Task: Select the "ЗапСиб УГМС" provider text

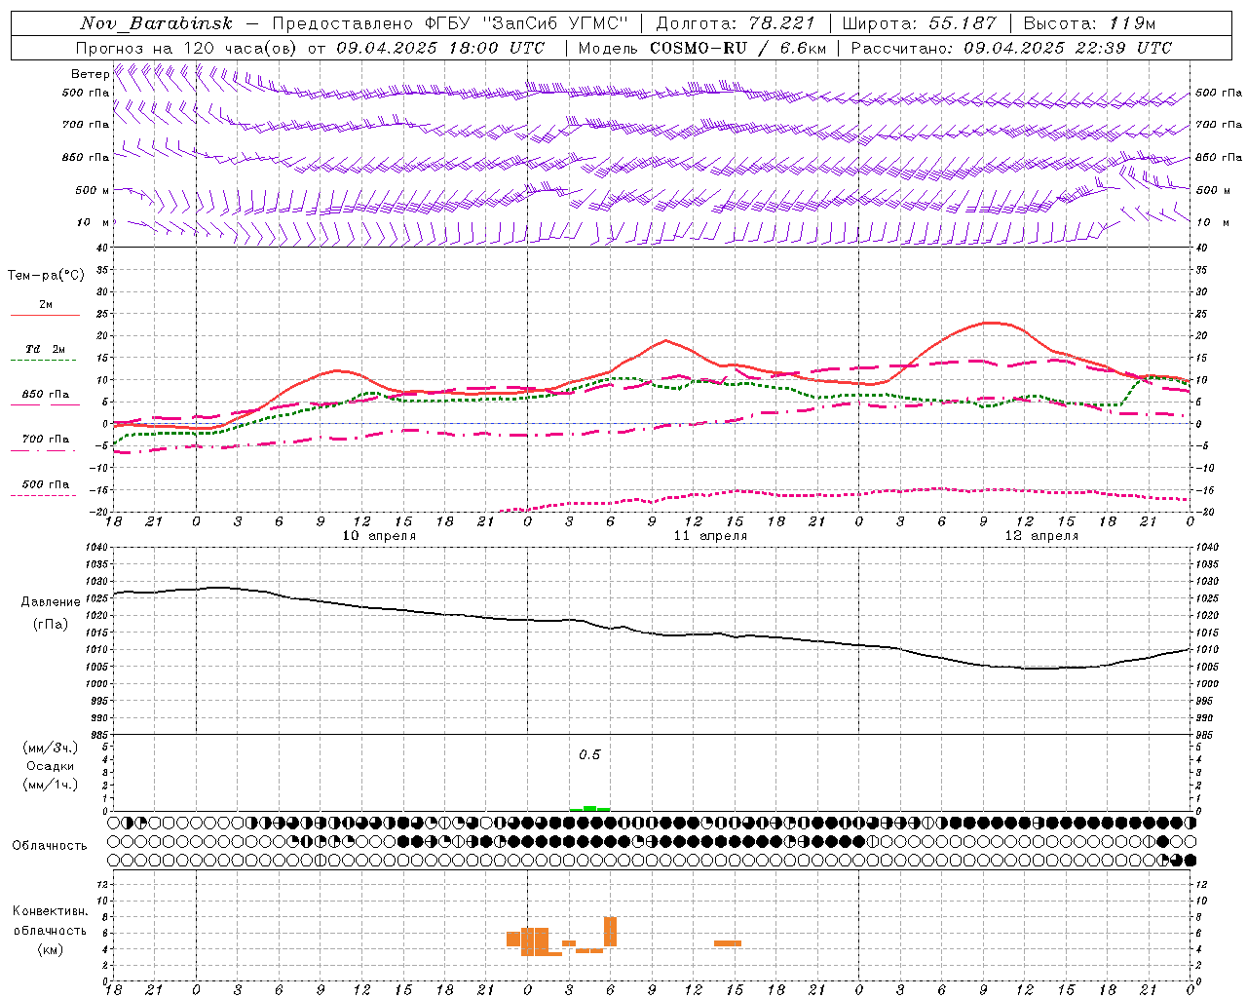Action: [x=556, y=23]
